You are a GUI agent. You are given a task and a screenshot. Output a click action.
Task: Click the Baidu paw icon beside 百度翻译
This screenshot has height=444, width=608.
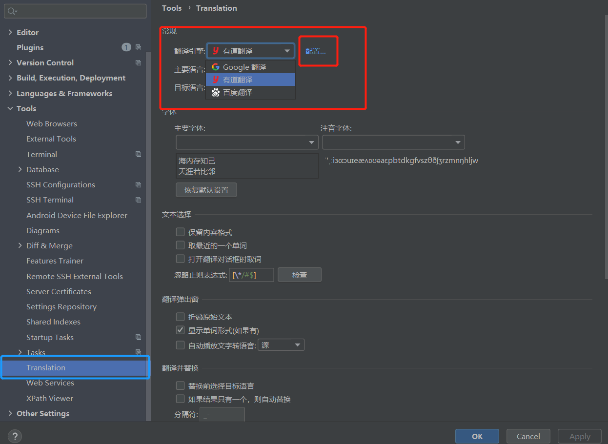tap(215, 92)
